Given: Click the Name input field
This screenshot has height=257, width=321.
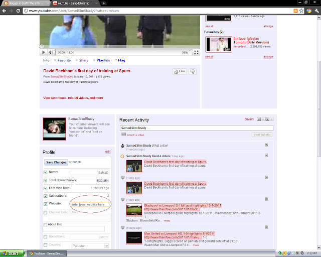Looking at the screenshot, I should [x=89, y=172].
